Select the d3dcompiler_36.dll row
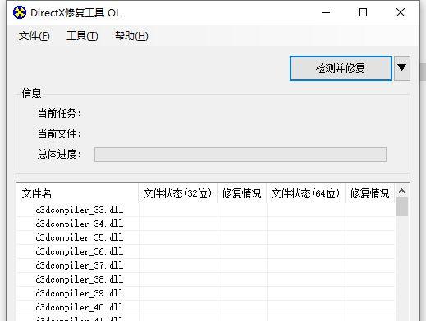This screenshot has height=321, width=426. [x=206, y=251]
